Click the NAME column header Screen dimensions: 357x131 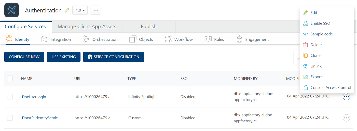click(27, 78)
